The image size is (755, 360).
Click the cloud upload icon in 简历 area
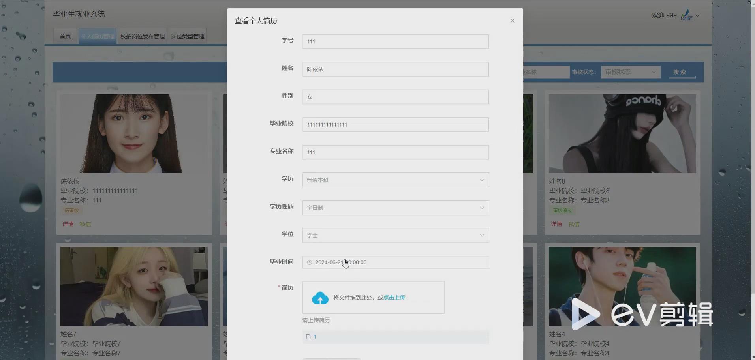(x=320, y=298)
